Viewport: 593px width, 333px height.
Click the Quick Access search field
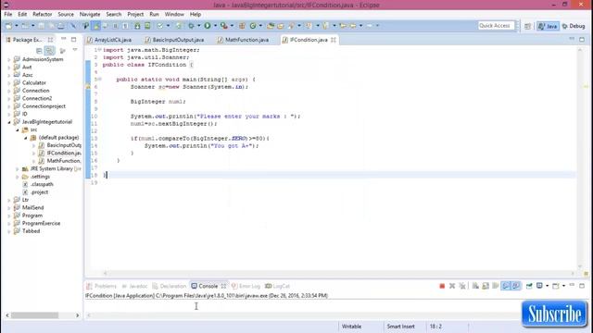point(496,26)
